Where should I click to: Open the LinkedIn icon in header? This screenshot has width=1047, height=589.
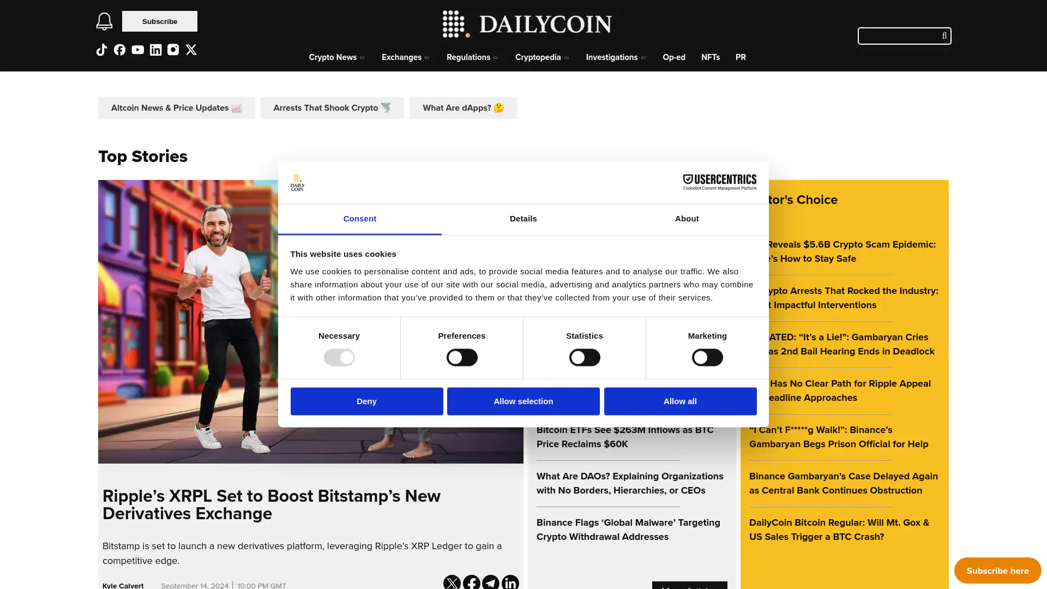pos(155,50)
